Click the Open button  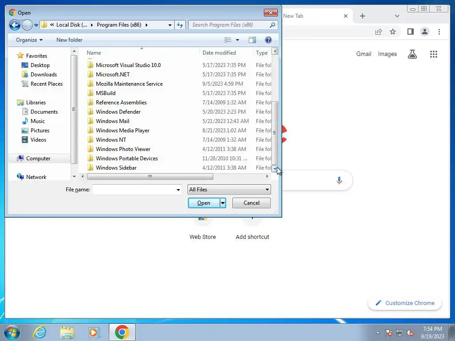click(204, 203)
